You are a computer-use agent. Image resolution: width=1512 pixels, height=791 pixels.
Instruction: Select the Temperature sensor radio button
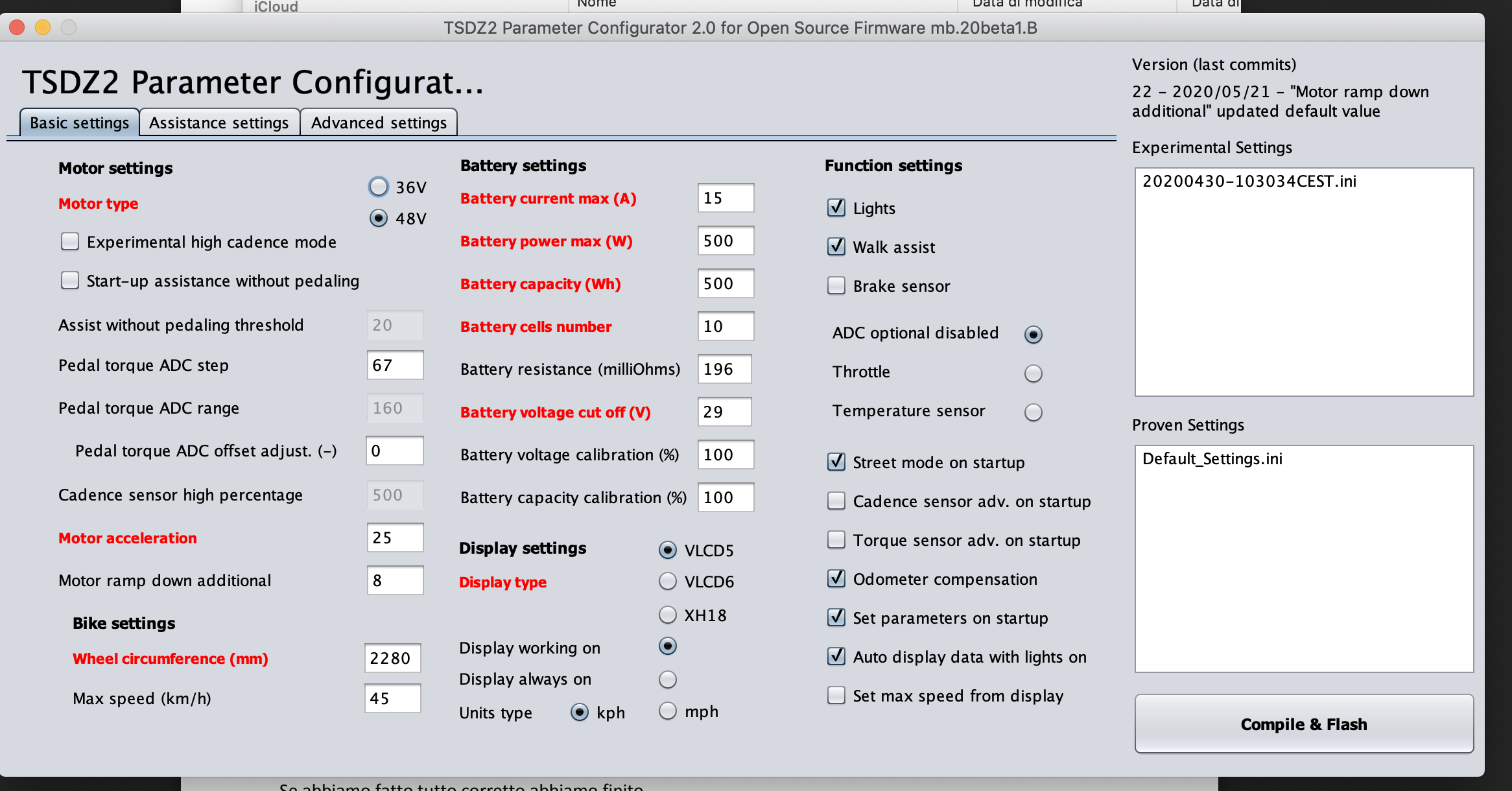1034,412
